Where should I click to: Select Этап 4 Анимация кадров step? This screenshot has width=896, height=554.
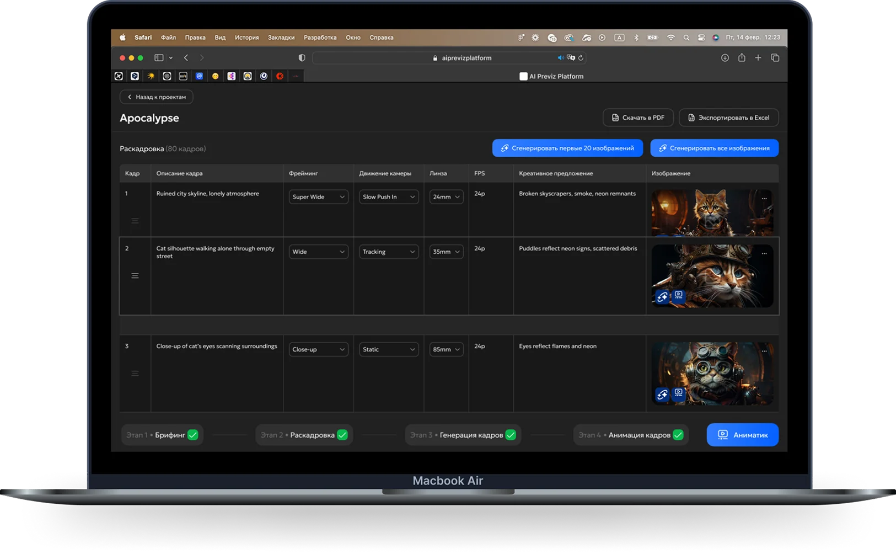631,435
